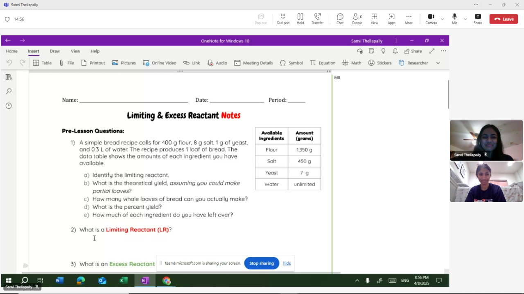Leave the Teams call
Screen dimensions: 524x294
click(x=504, y=19)
